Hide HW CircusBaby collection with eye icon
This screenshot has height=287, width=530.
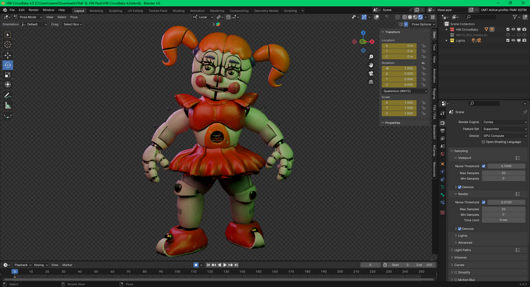513,30
